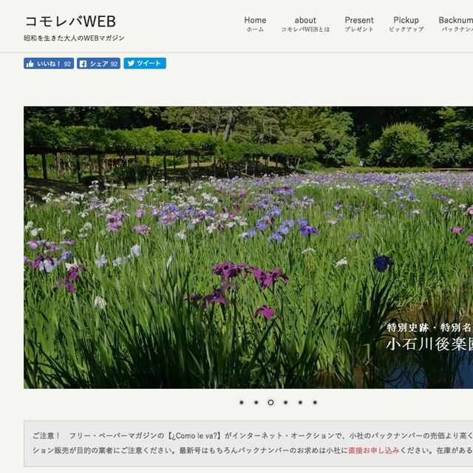This screenshot has width=473, height=473.
Task: Click the Facebook シェア share button
Action: click(x=98, y=64)
